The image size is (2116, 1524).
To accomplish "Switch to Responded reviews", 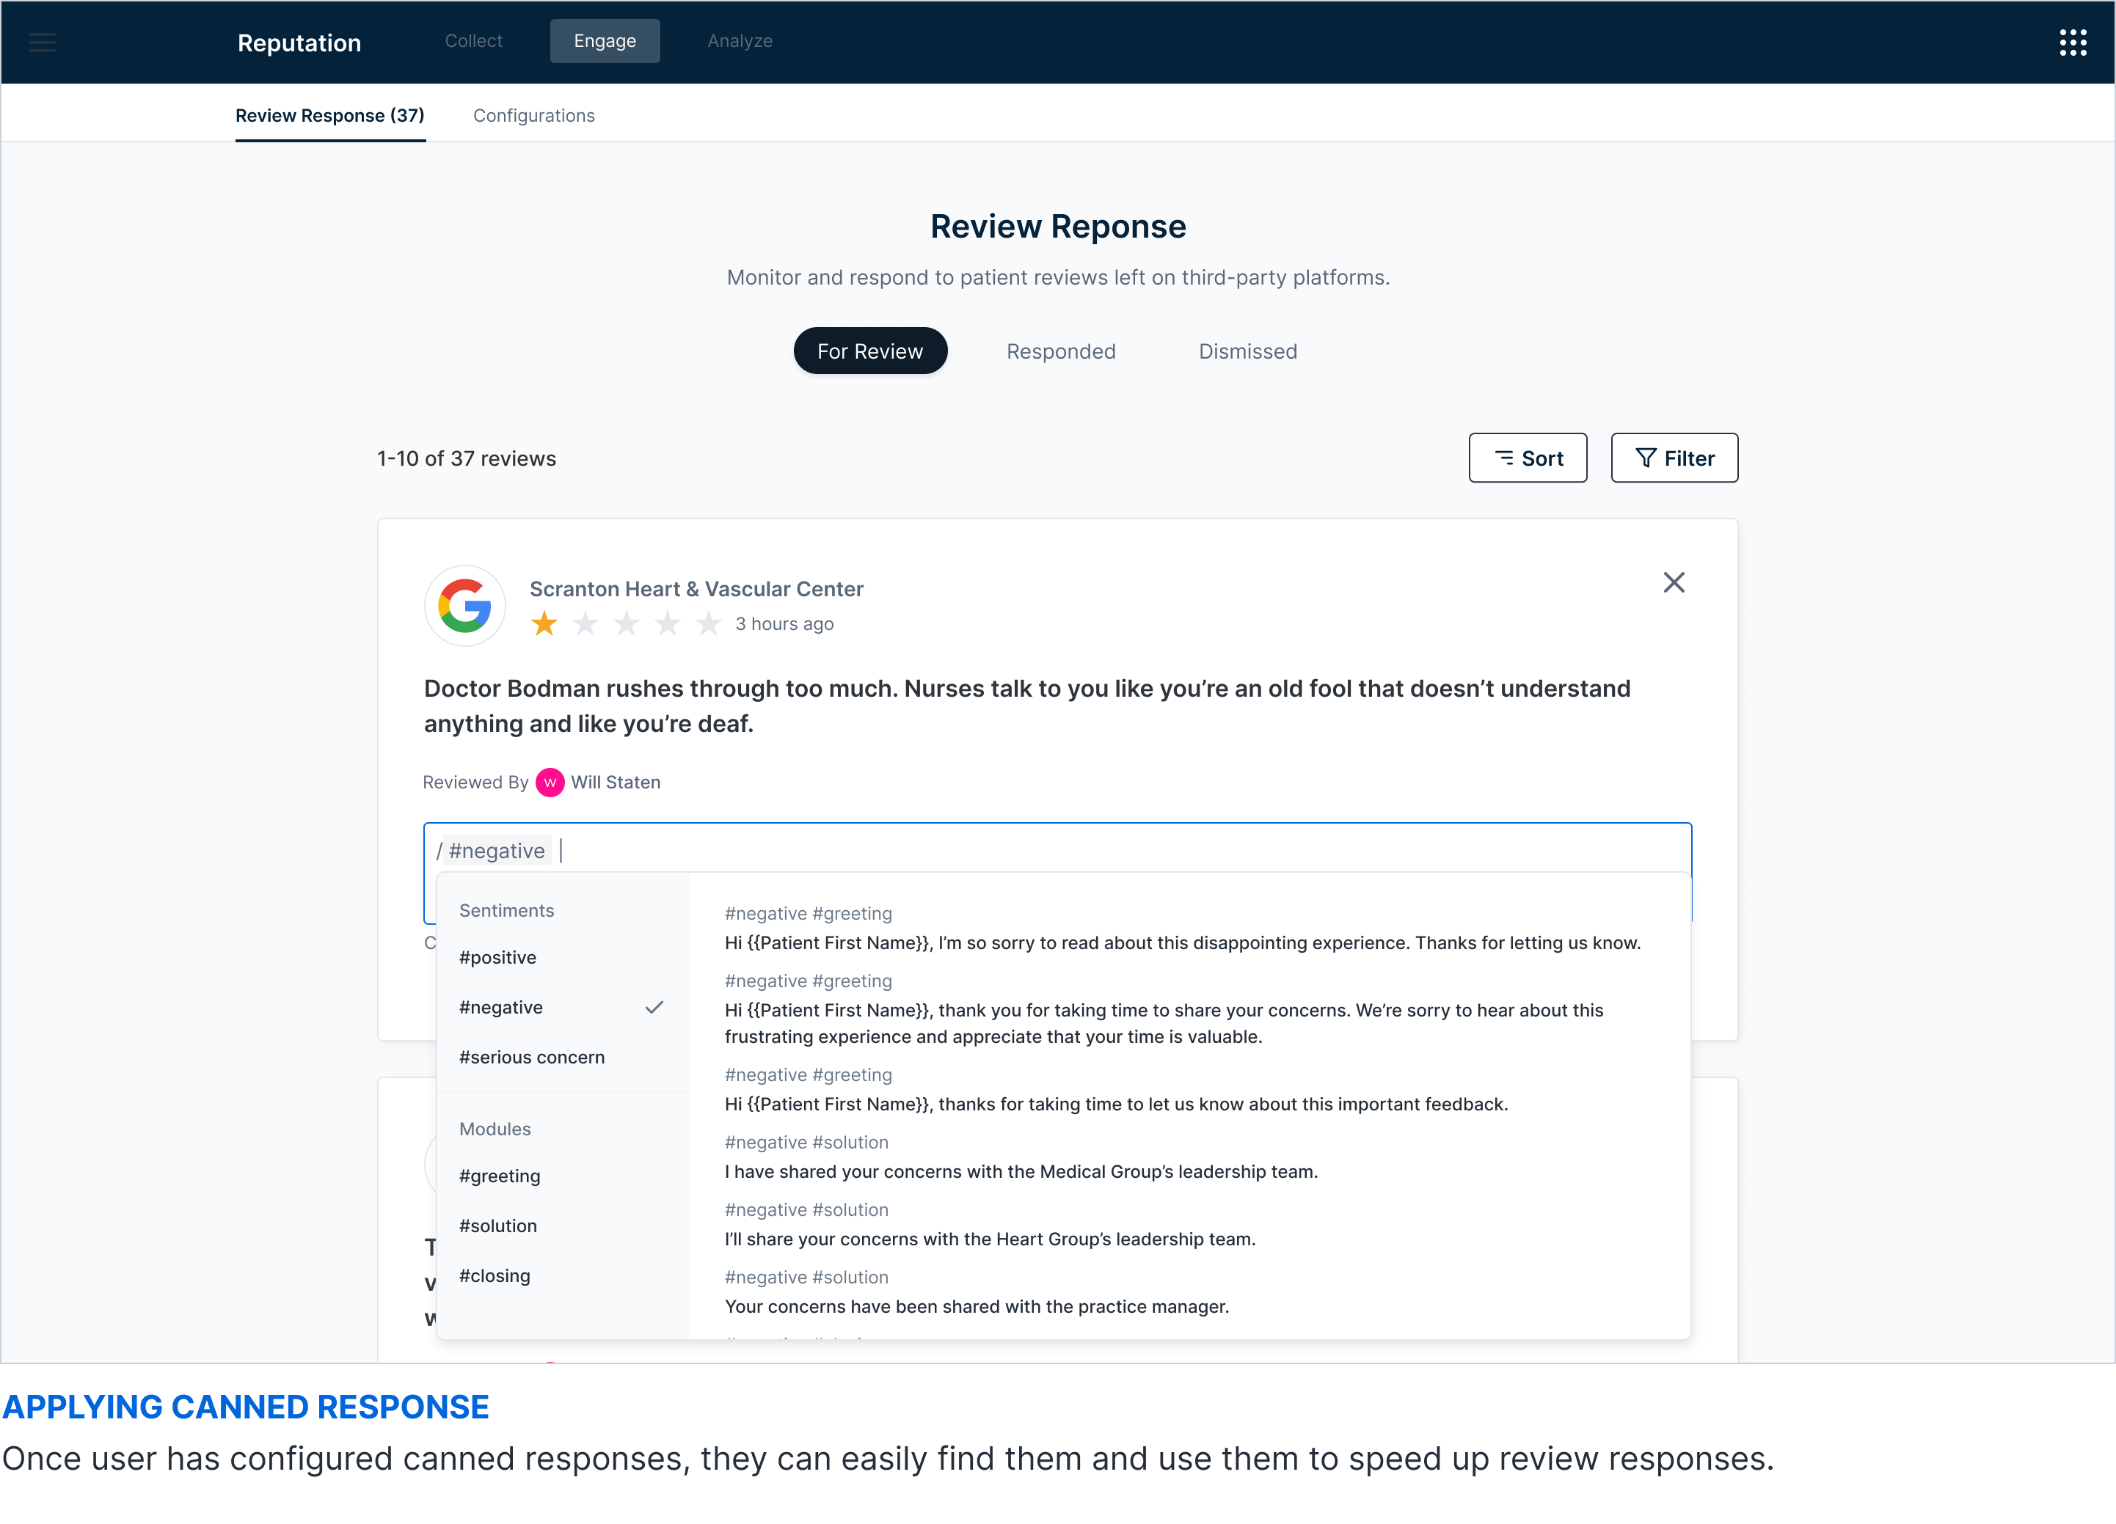I will coord(1061,351).
